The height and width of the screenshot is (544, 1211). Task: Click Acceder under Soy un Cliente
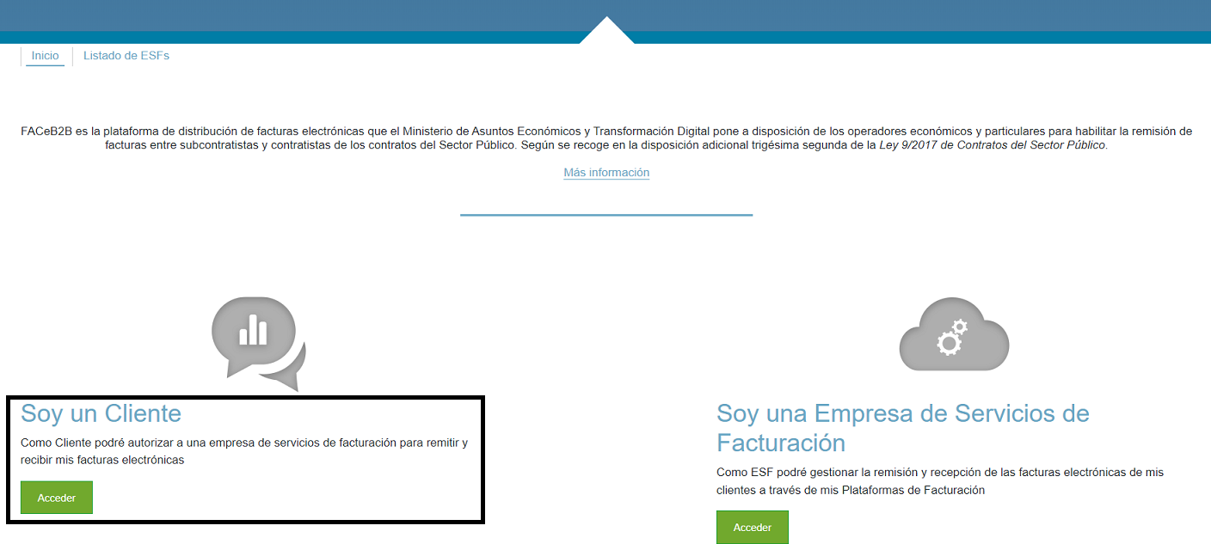[x=56, y=497]
